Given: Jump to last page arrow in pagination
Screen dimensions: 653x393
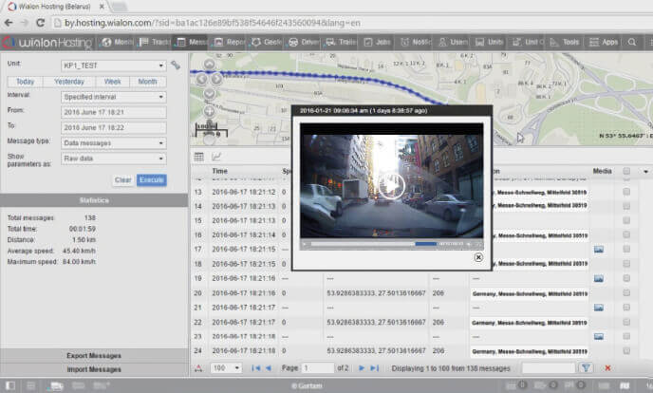Looking at the screenshot, I should (374, 367).
